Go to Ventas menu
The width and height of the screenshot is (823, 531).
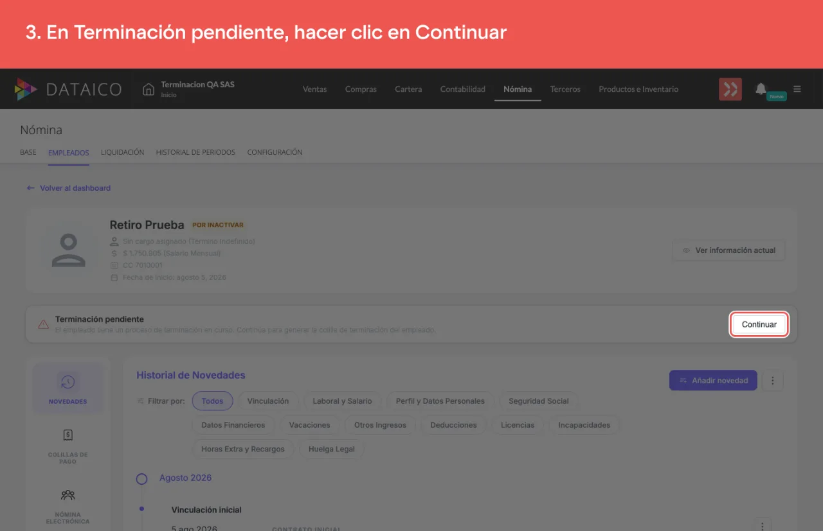click(x=315, y=89)
